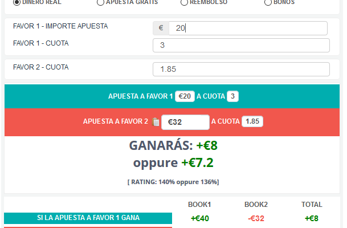Click the +€40 BOOK1 result value

200,218
